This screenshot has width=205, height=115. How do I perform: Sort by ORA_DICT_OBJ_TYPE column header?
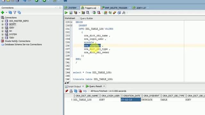173,96
